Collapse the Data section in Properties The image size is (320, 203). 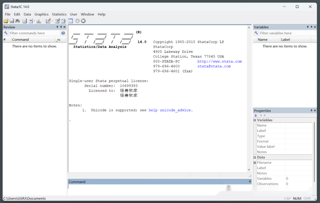point(255,158)
